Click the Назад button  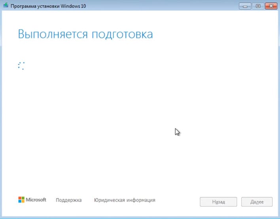tap(218, 202)
